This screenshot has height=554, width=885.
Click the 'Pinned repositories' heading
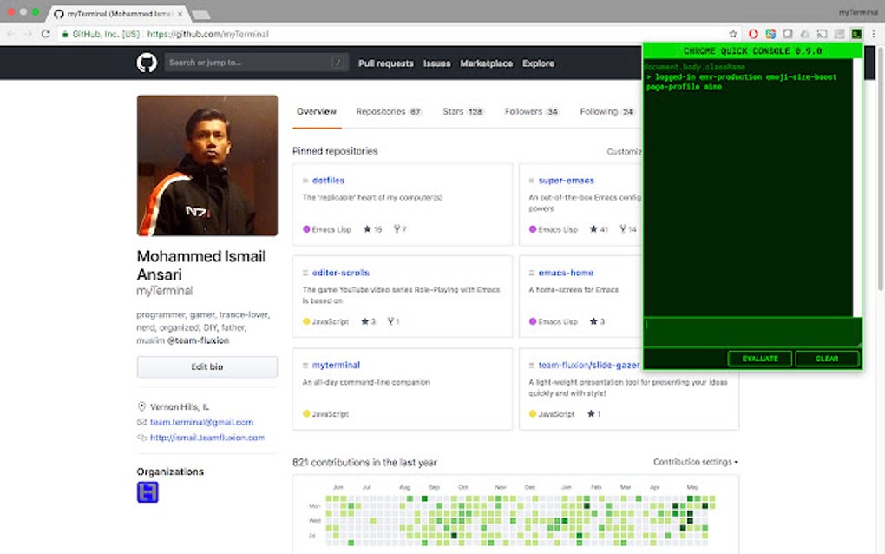click(x=335, y=151)
